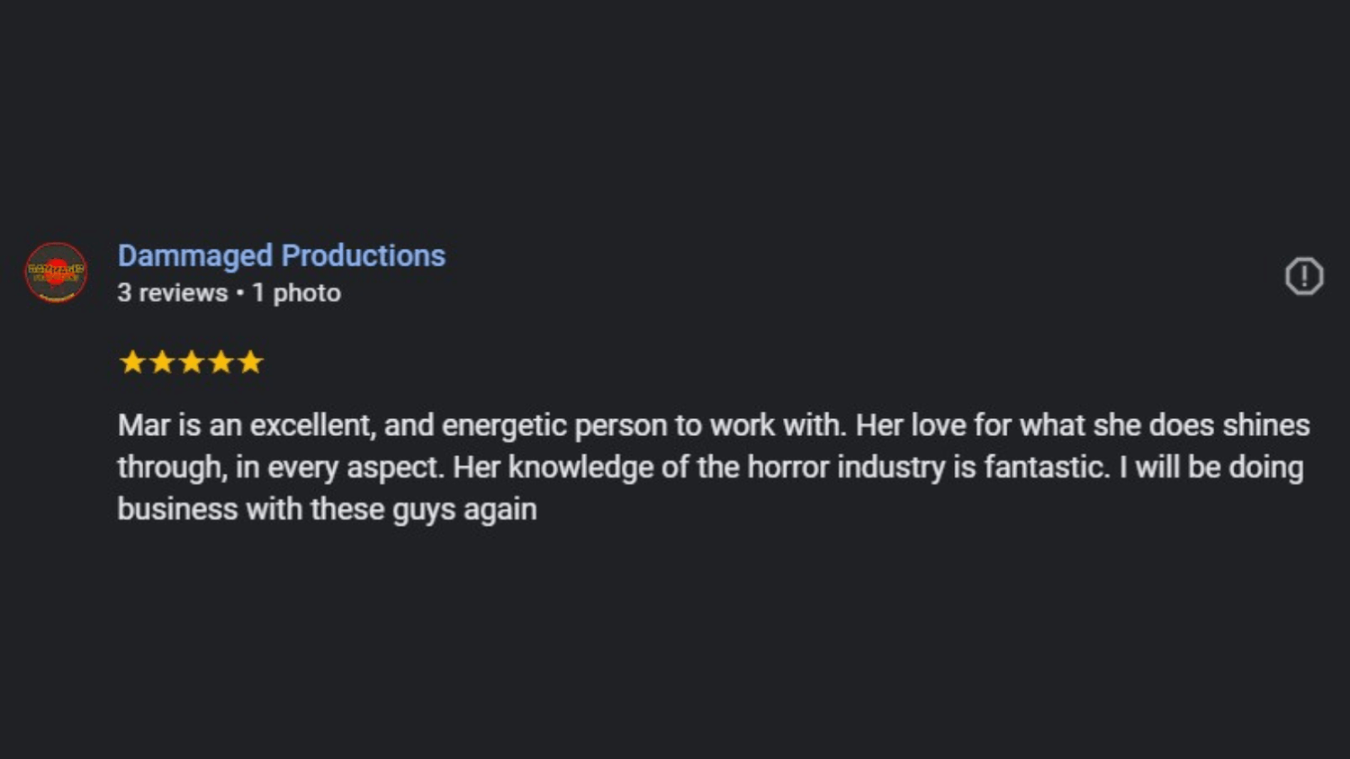Click the Dammaged Productions profile avatar
The width and height of the screenshot is (1350, 759).
pyautogui.click(x=56, y=272)
